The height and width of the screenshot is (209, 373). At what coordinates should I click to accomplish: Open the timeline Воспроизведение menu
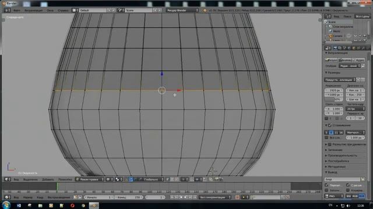pos(59,197)
